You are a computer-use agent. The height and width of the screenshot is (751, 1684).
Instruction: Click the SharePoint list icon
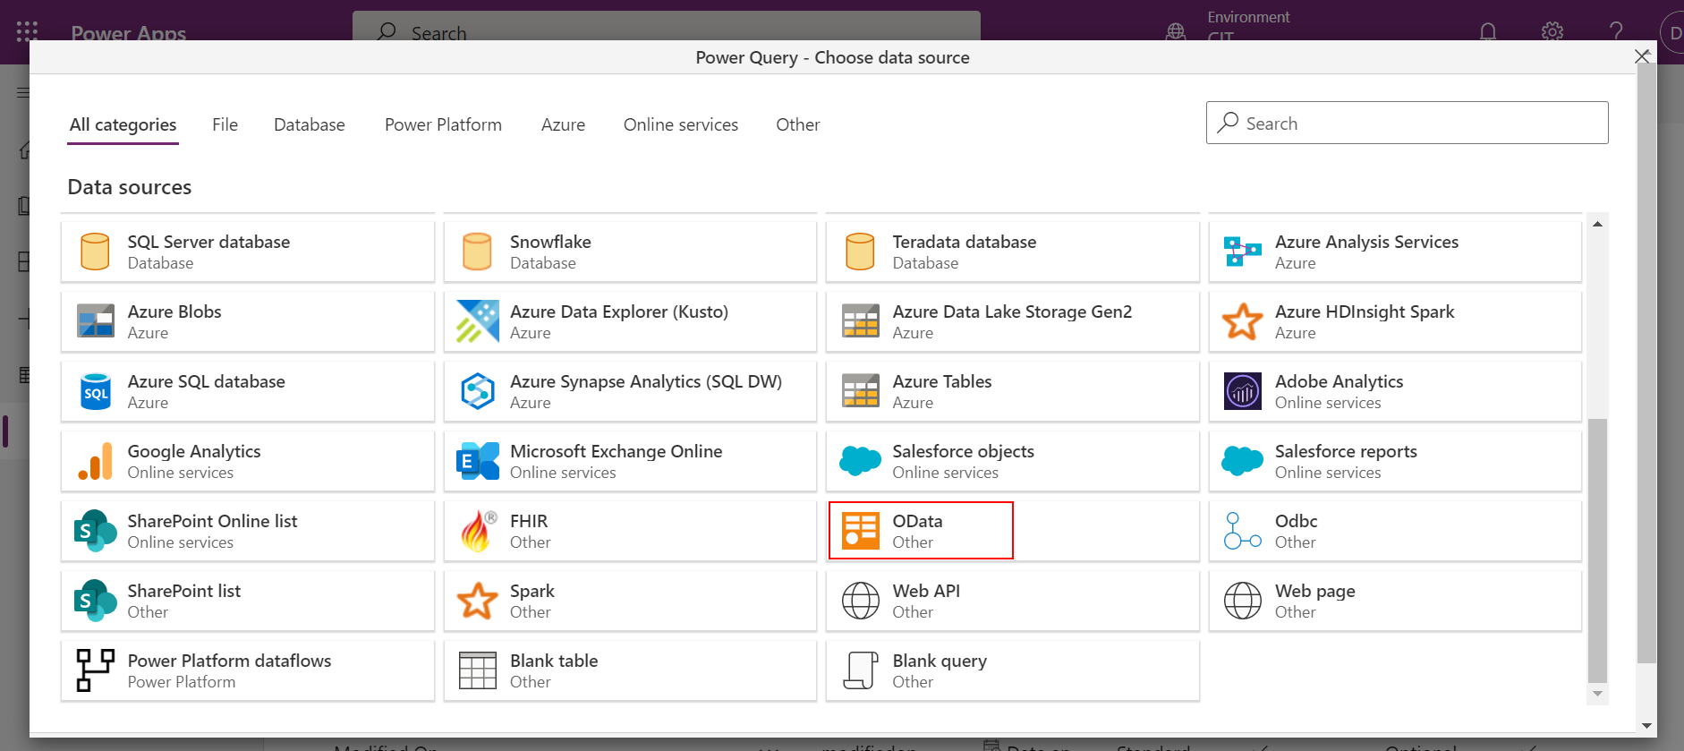point(95,601)
